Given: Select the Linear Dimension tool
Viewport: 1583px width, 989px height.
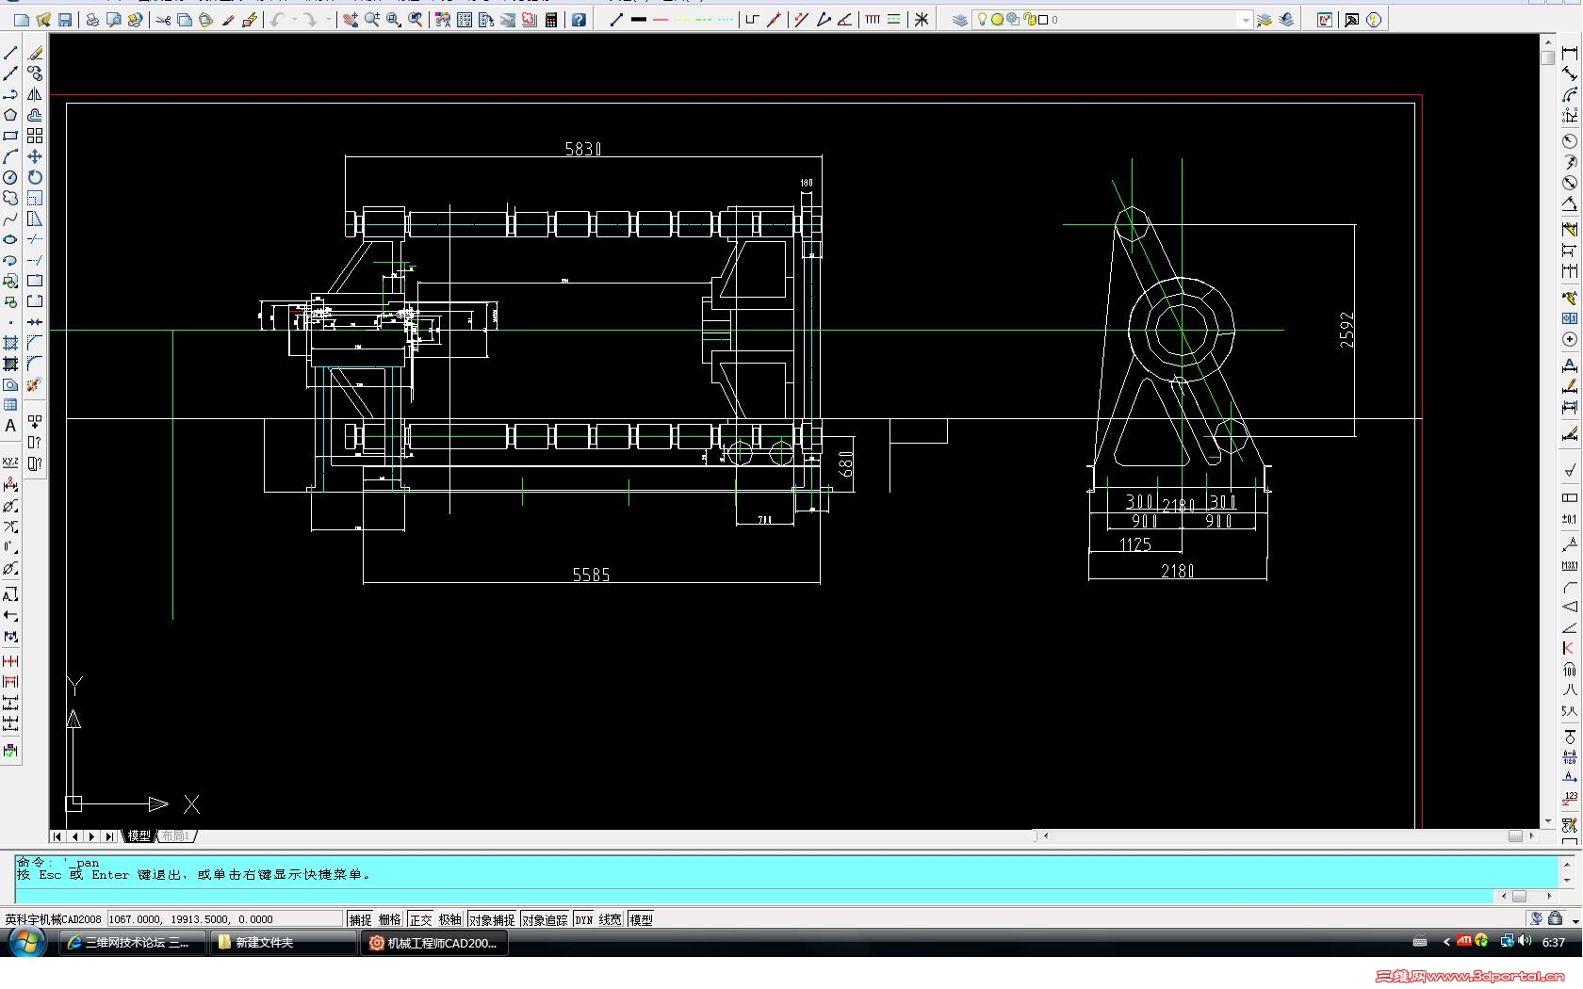Looking at the screenshot, I should [1570, 53].
